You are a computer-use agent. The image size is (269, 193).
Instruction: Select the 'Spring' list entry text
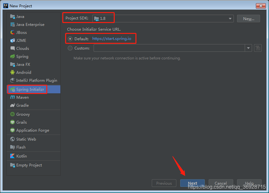[22, 57]
